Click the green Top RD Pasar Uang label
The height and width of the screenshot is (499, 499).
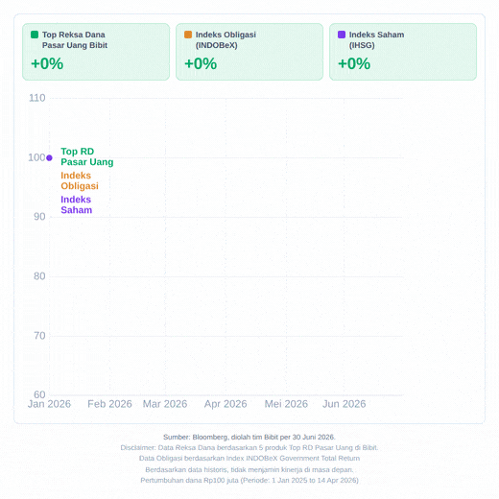87,156
